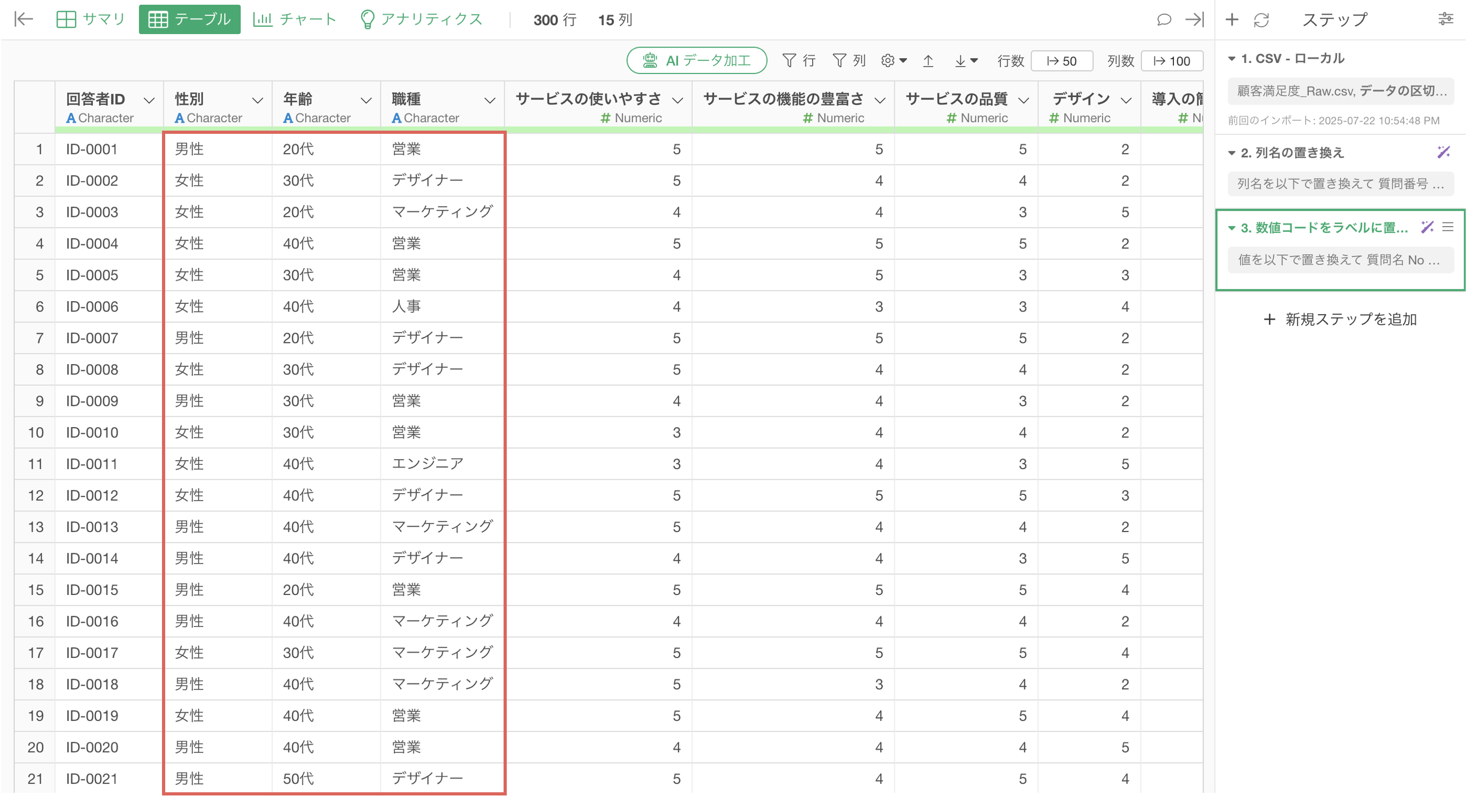Switch to the チャート tab

[x=294, y=20]
